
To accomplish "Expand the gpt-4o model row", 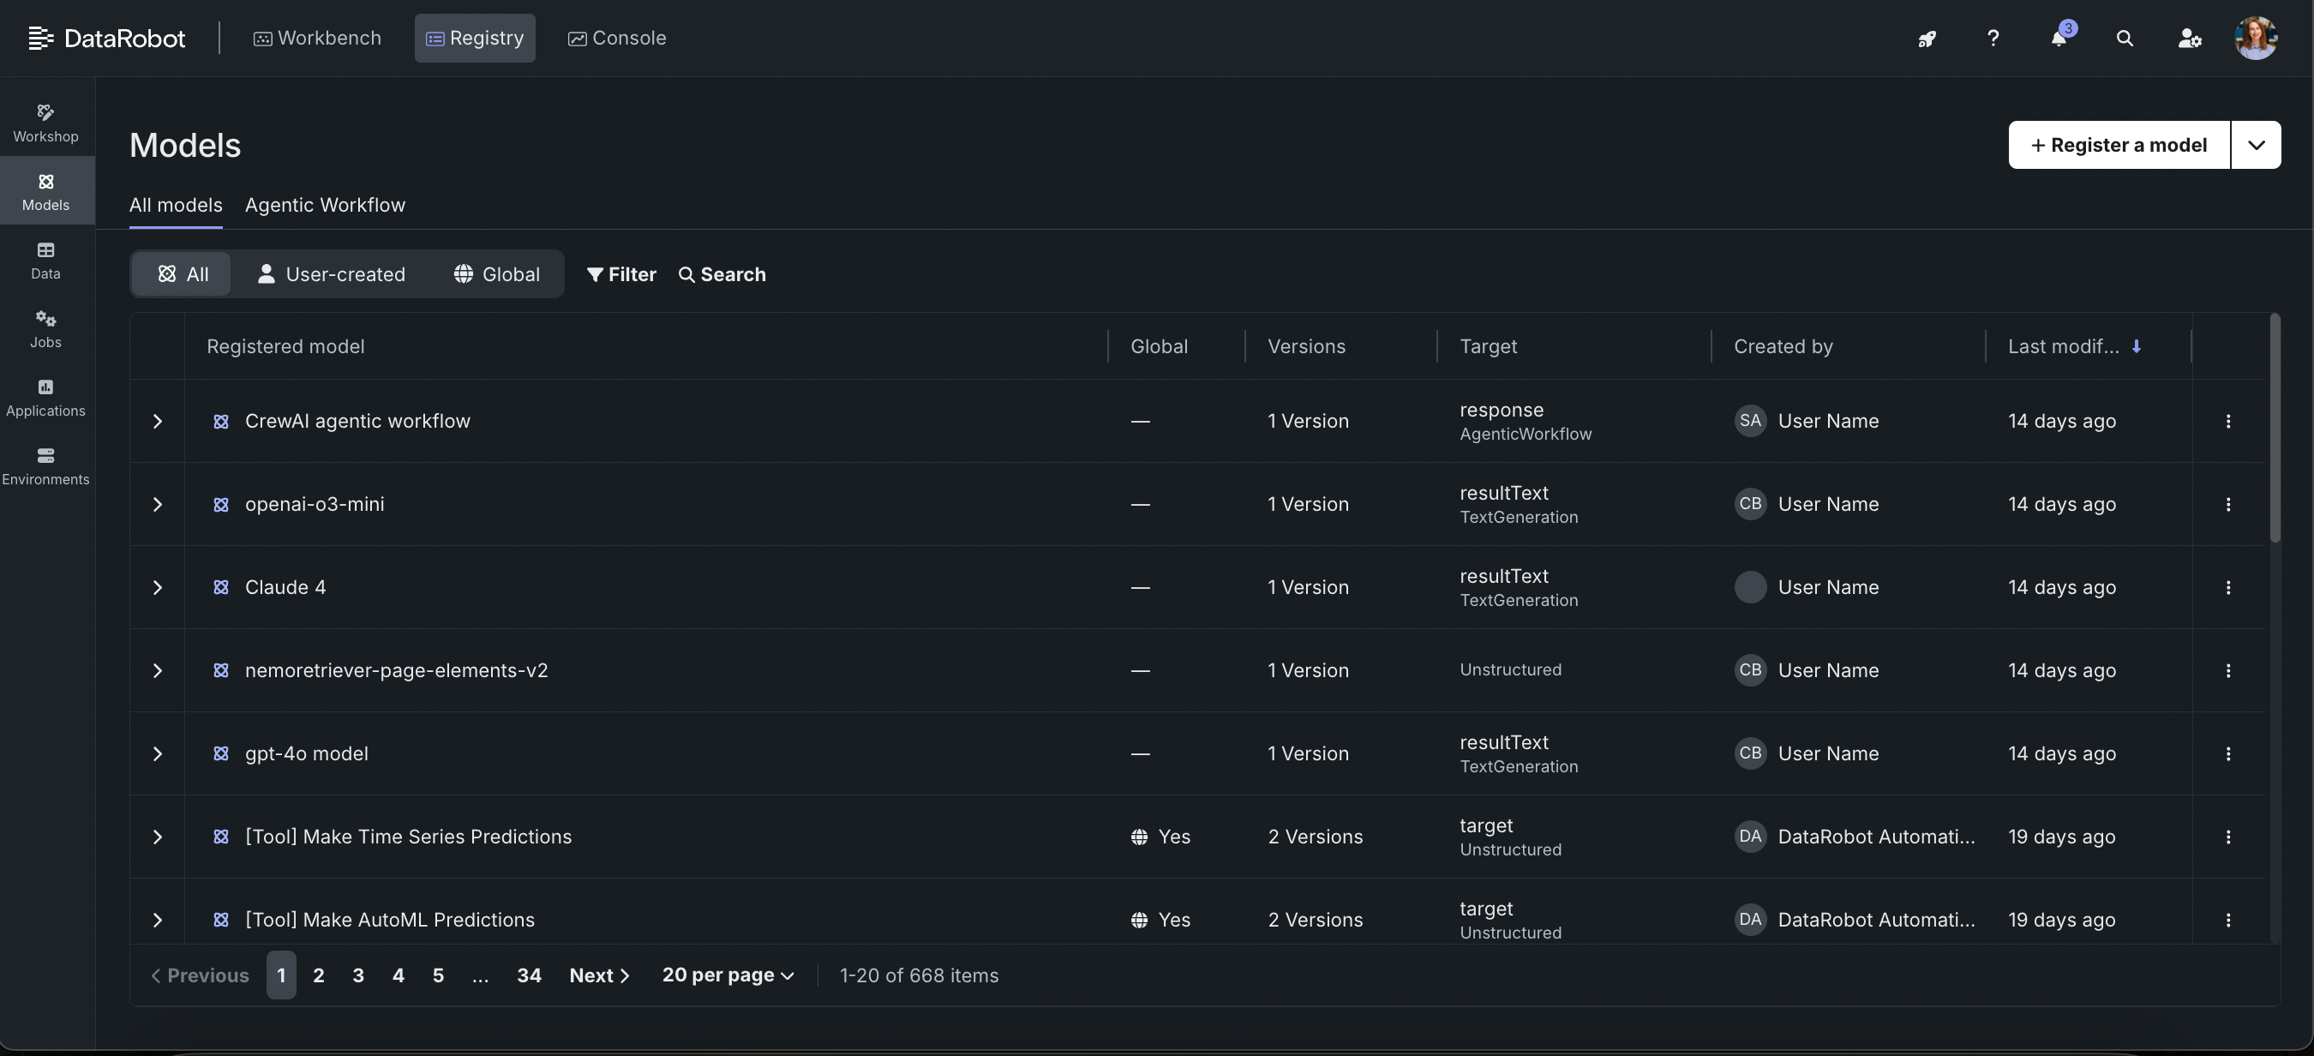I will coord(157,754).
